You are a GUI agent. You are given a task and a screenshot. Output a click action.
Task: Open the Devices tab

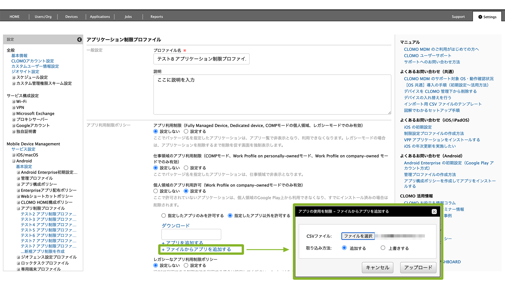click(71, 17)
